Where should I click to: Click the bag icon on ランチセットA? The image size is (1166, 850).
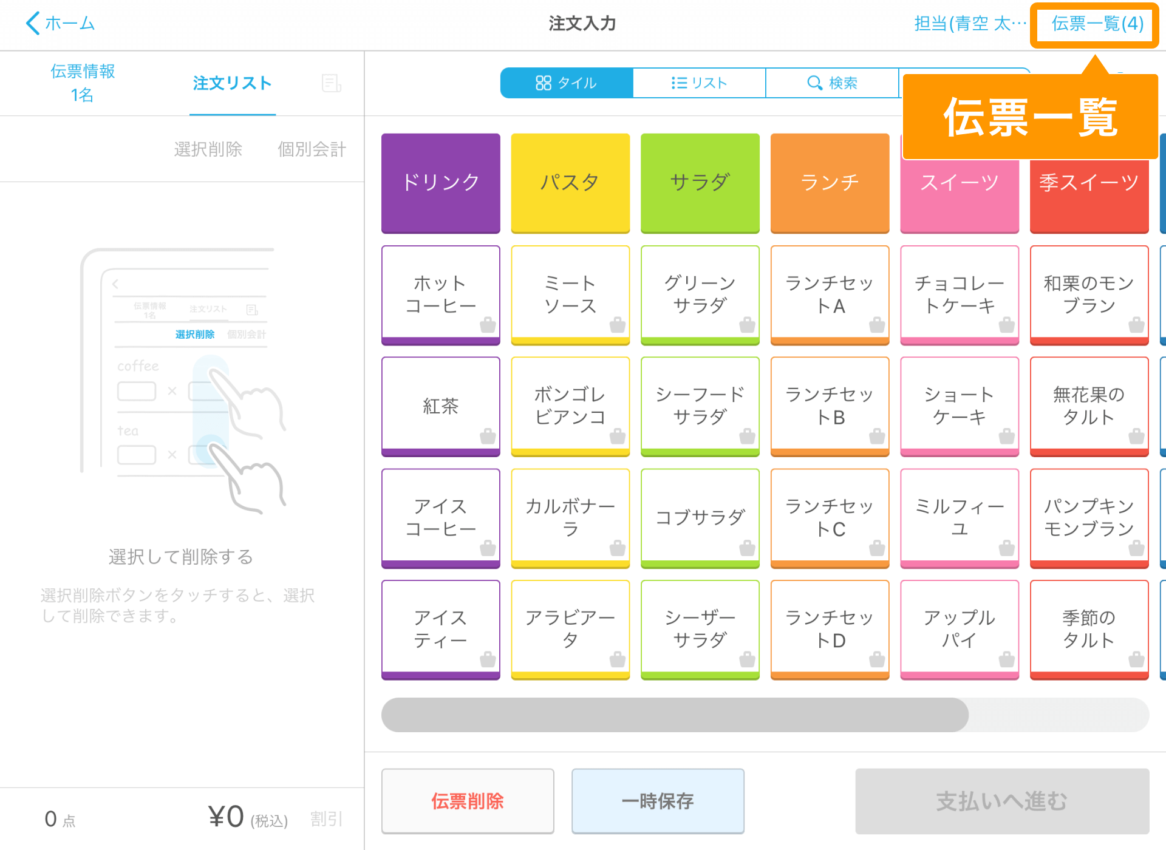(x=877, y=325)
